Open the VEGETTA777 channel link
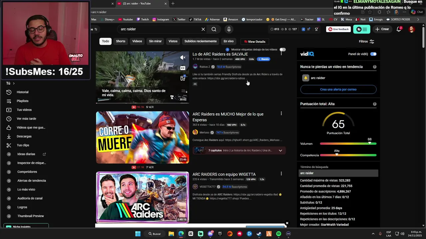426x239 pixels. point(207,187)
